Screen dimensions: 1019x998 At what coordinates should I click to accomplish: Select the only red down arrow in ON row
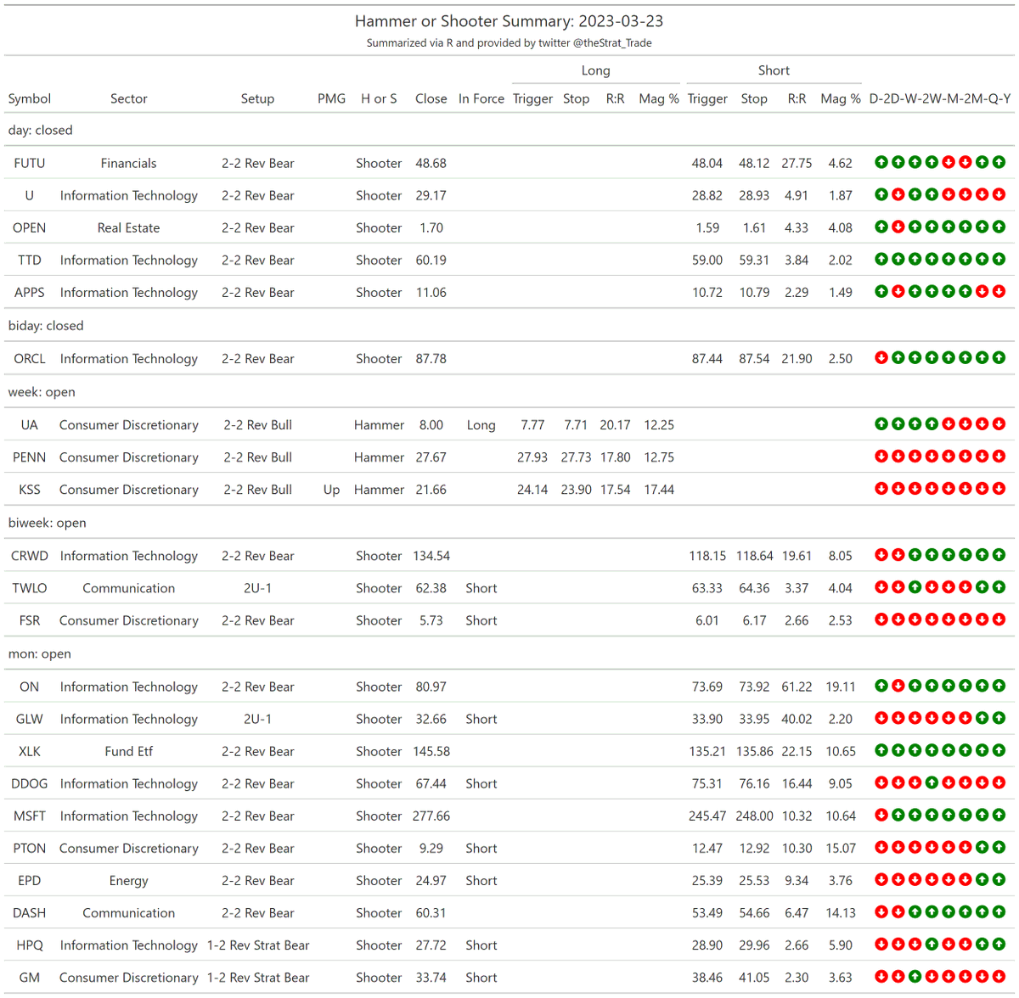pos(898,685)
